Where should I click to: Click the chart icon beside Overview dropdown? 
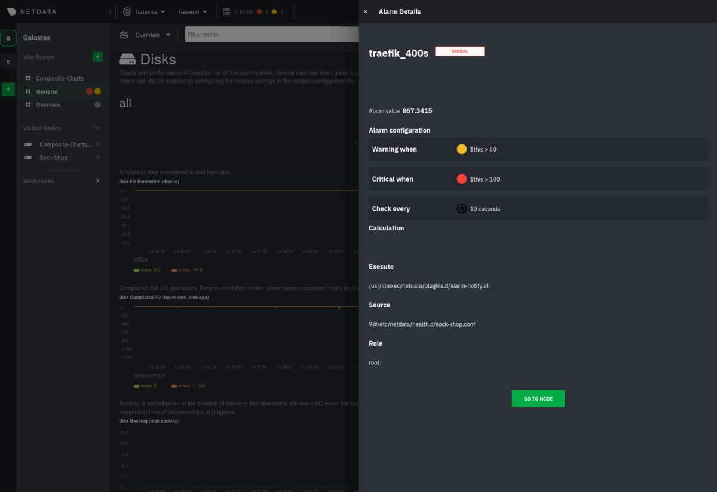tap(124, 35)
